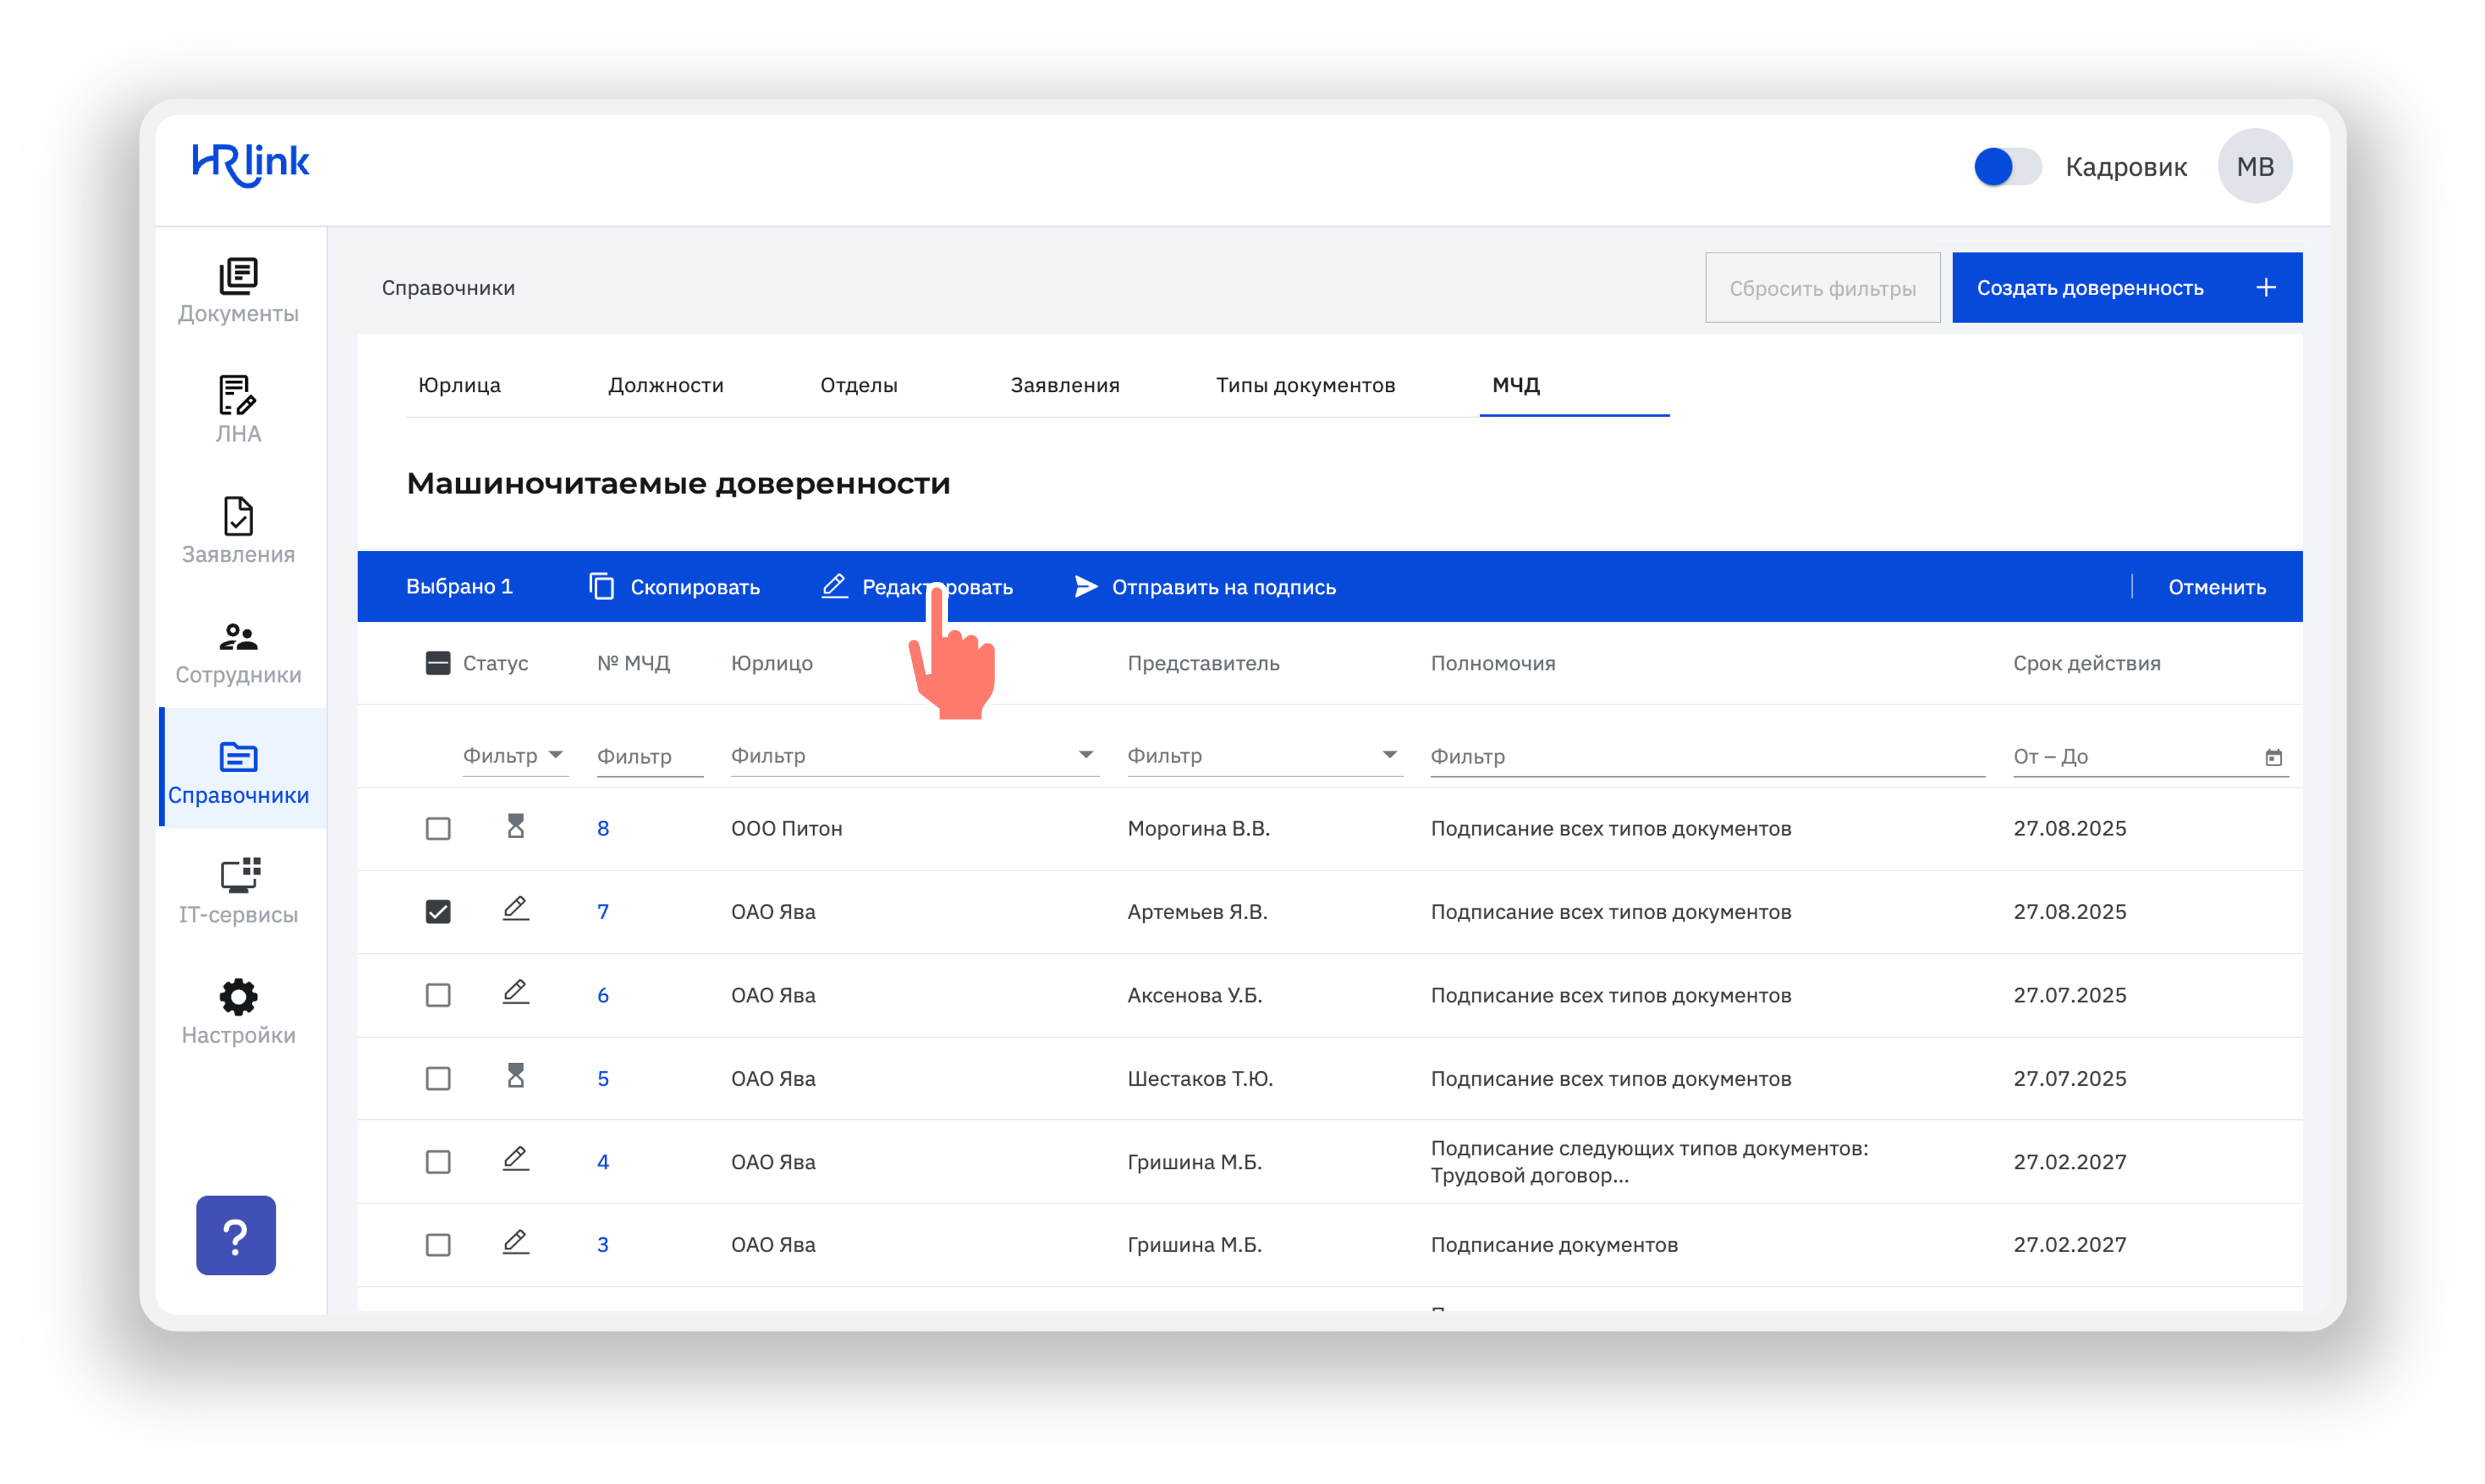
Task: Open Сотрудники in the sidebar
Action: (x=238, y=652)
